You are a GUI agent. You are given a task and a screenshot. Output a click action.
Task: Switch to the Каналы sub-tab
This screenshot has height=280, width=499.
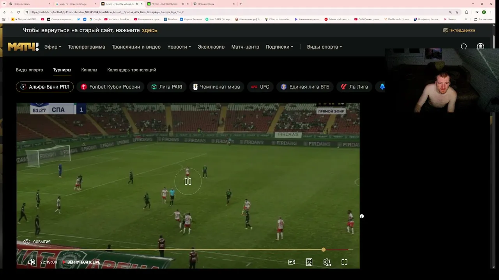pyautogui.click(x=89, y=70)
